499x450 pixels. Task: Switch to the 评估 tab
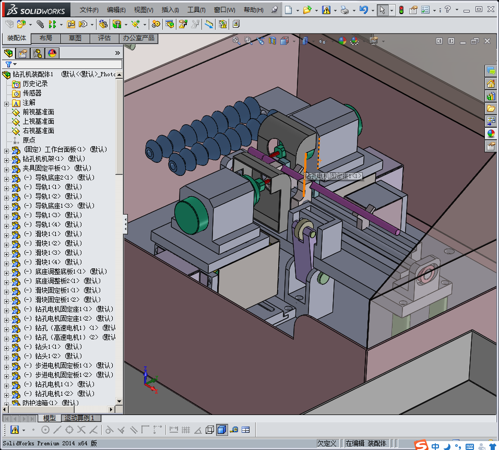pyautogui.click(x=104, y=38)
